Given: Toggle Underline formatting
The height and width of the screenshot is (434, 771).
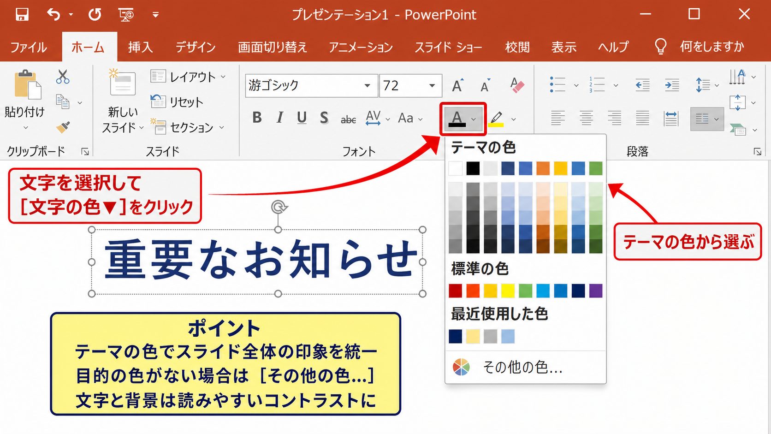Looking at the screenshot, I should click(302, 118).
